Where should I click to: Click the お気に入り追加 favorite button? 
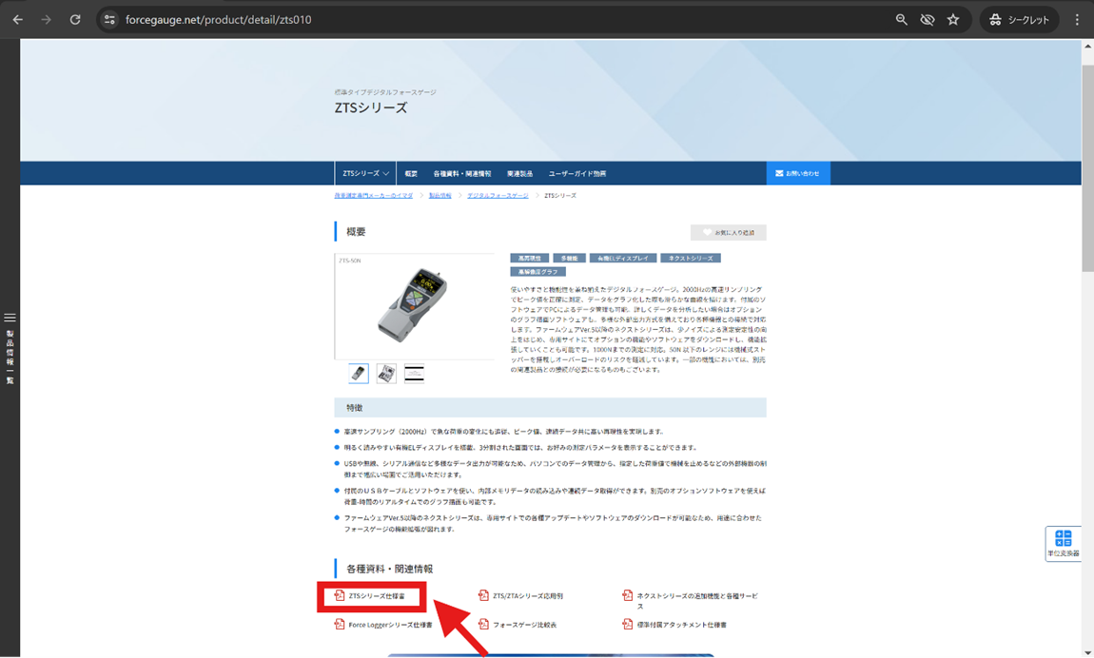point(729,232)
